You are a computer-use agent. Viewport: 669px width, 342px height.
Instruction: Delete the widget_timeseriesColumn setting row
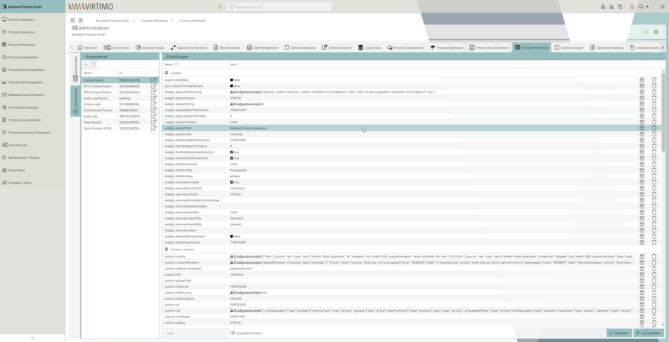click(654, 242)
